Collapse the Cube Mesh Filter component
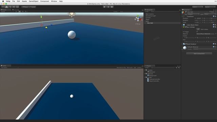This screenshot has width=217, height=122. 182,25
